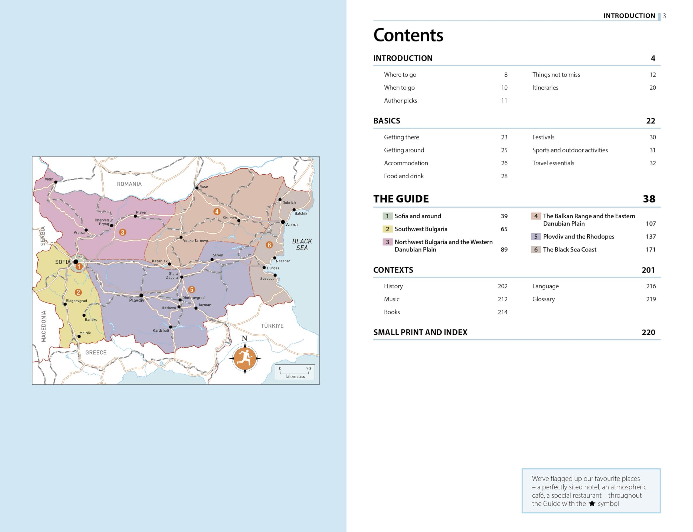This screenshot has height=532, width=693.
Task: Click the Plovdiv city label on map
Action: [136, 300]
